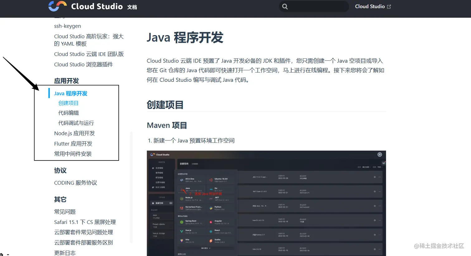This screenshot has width=471, height=256.
Task: Open Flutter 应用开发 page
Action: point(73,144)
